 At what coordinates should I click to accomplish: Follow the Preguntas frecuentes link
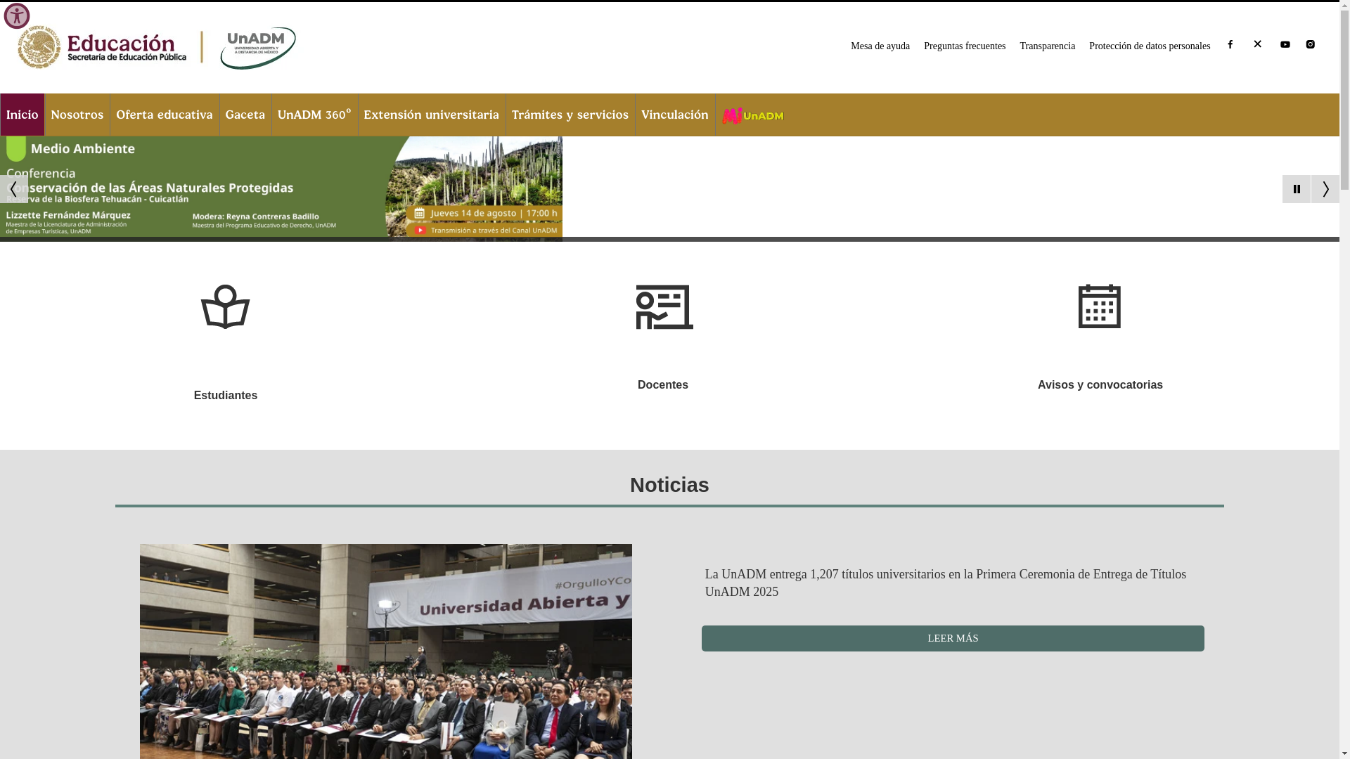pyautogui.click(x=965, y=46)
